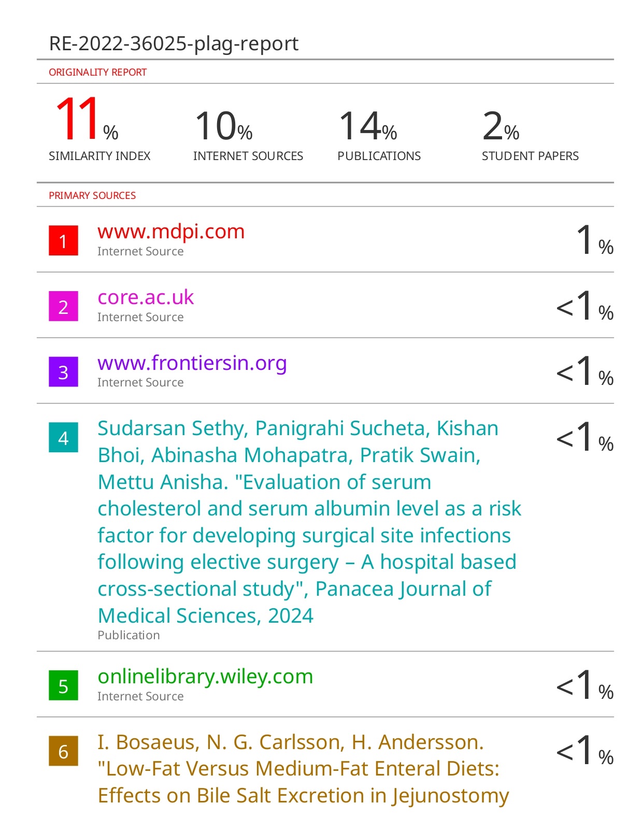Viewport: 643px width, 818px height.
Task: Click the teal source number 4 badge
Action: 63,437
